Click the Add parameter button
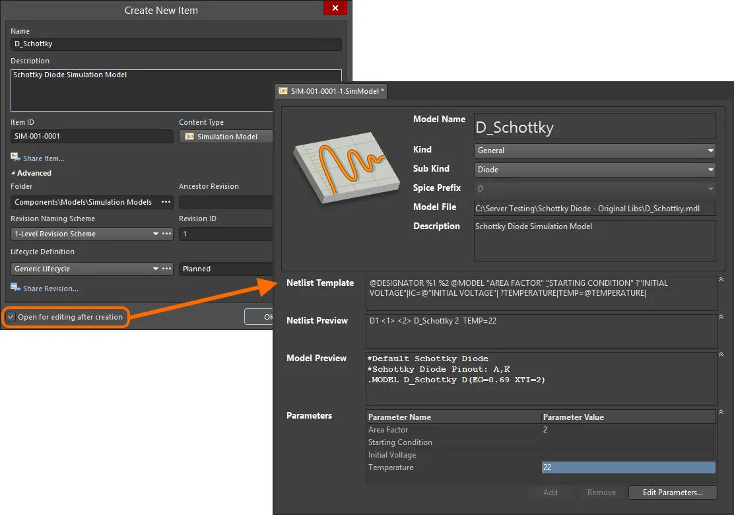This screenshot has width=734, height=515. tap(550, 493)
